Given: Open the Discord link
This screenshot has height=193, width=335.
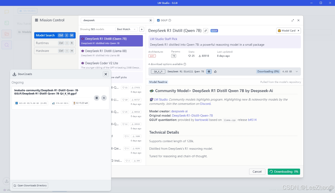Looking at the screenshot, I should tap(206, 104).
